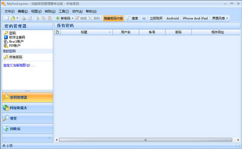
Task: Open the 视图(V) menu
Action: (36, 11)
